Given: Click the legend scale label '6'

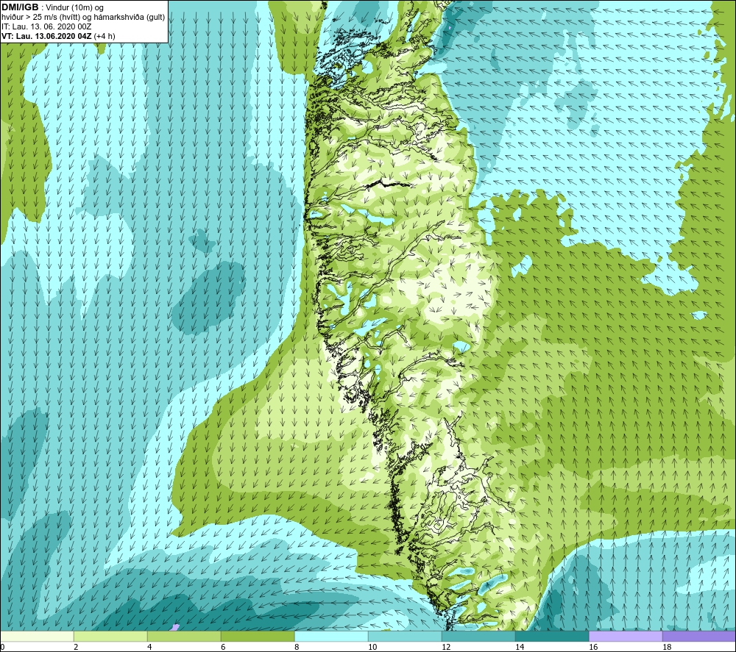Looking at the screenshot, I should click(224, 647).
